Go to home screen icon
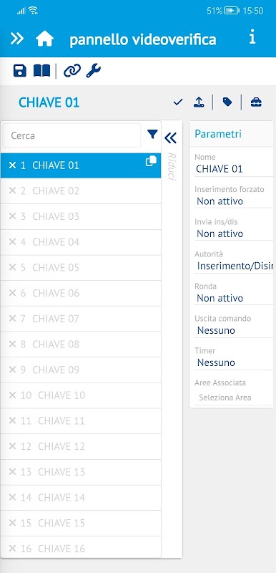 (x=44, y=39)
